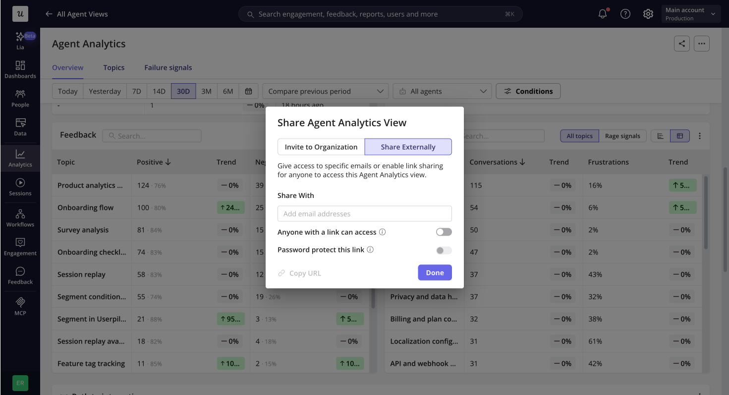The width and height of the screenshot is (729, 395).
Task: Click the Userpilot logo icon
Action: coord(20,14)
